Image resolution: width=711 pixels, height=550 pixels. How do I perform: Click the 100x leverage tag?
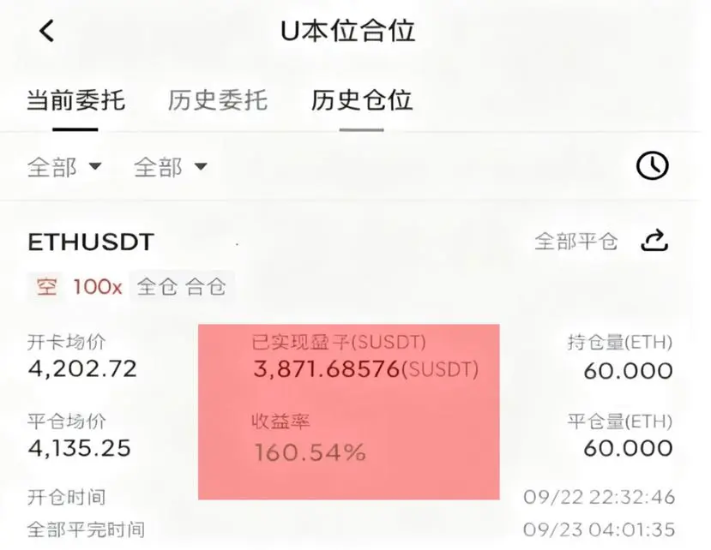tap(98, 287)
